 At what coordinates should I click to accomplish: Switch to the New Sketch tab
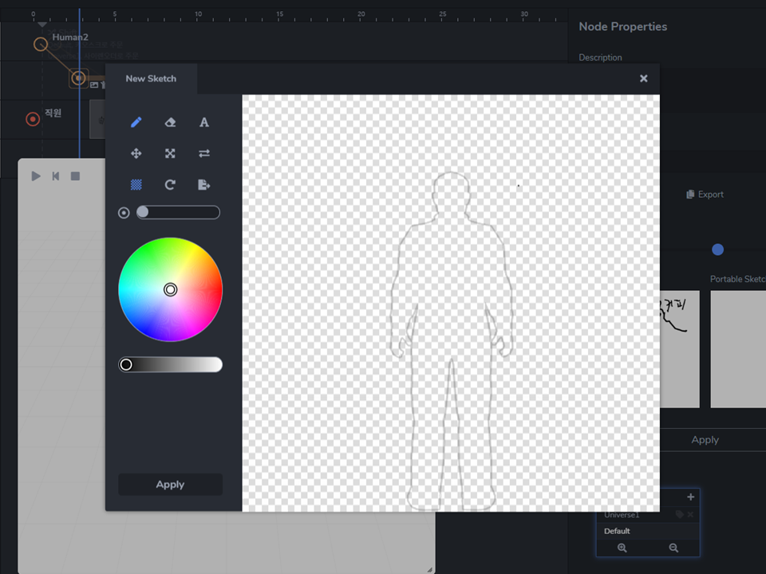151,79
